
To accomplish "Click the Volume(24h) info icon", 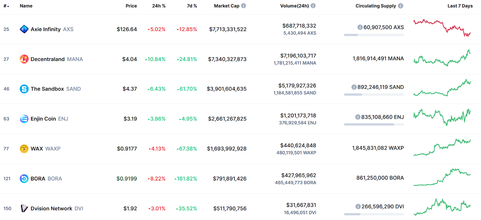I will click(x=313, y=6).
